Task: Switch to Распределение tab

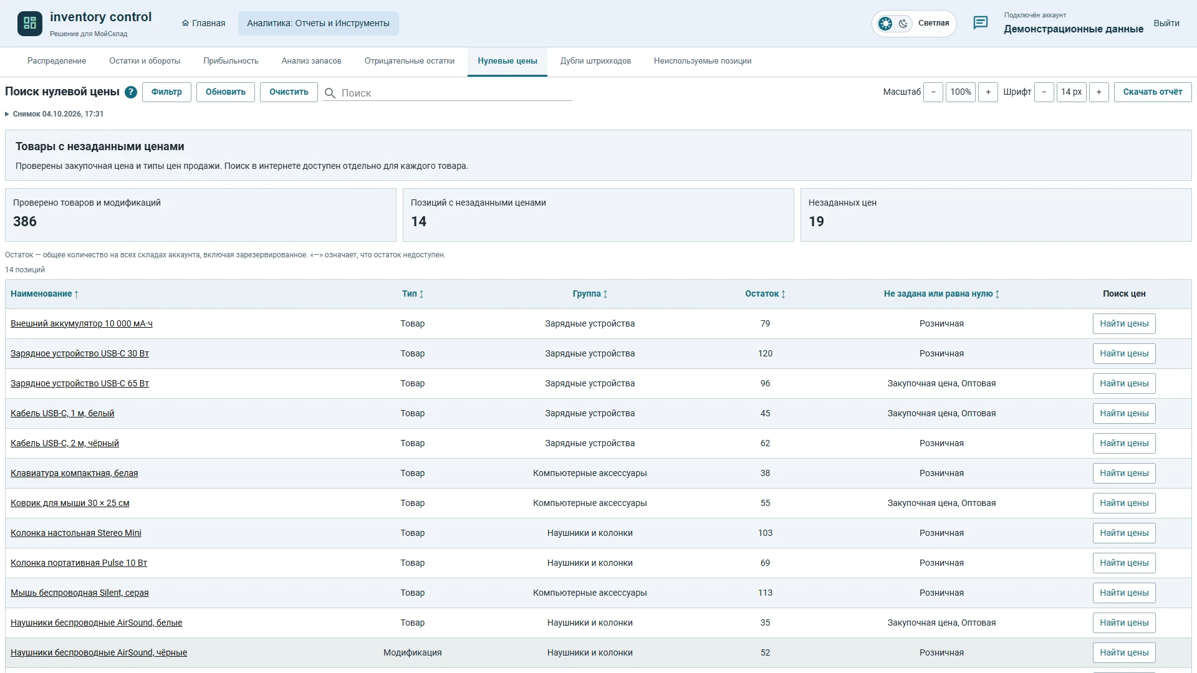Action: (x=57, y=61)
